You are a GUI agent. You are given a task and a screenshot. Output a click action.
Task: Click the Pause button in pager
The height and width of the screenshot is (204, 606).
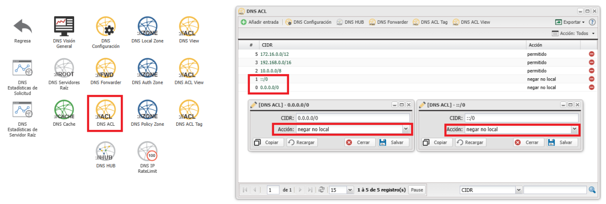(417, 190)
